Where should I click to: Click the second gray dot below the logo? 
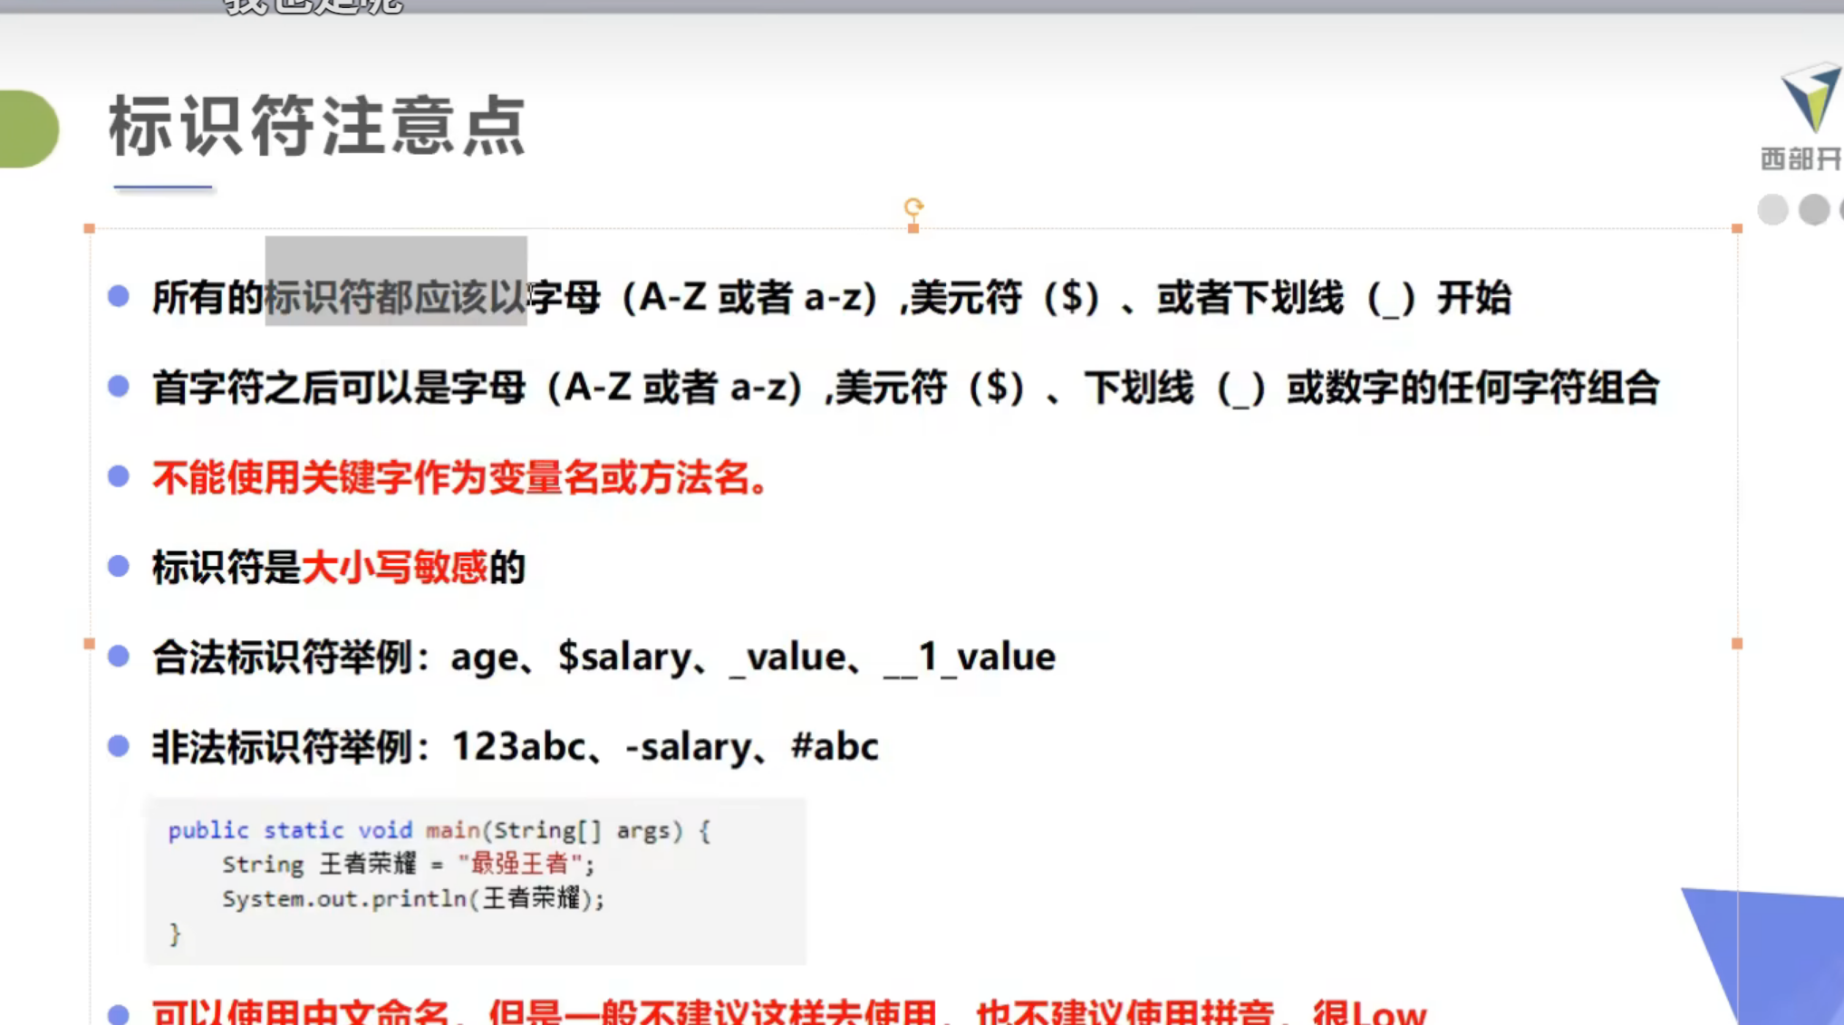click(x=1812, y=210)
